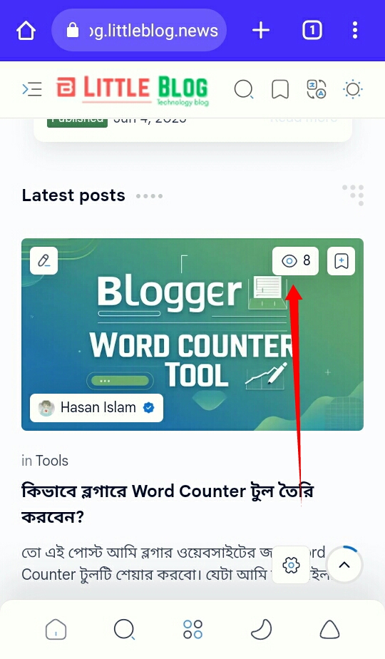
Task: Select the bottom bar home tab
Action: pos(56,630)
